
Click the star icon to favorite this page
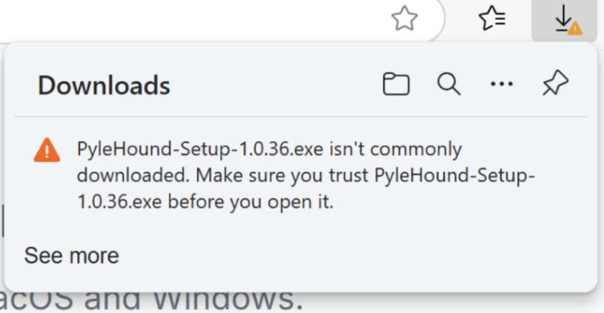click(x=404, y=19)
